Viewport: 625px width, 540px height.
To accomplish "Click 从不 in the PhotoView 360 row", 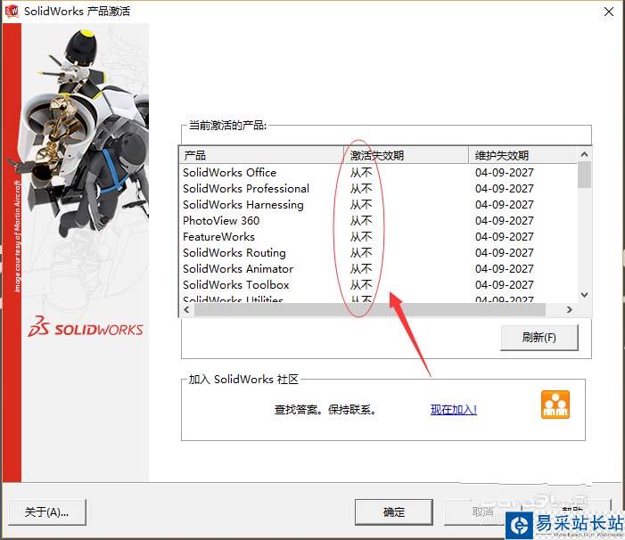I will click(361, 220).
